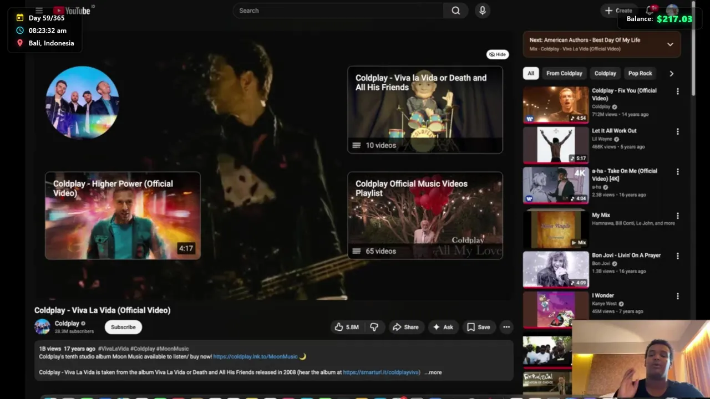The image size is (710, 399).
Task: Open the account avatar menu
Action: point(672,11)
